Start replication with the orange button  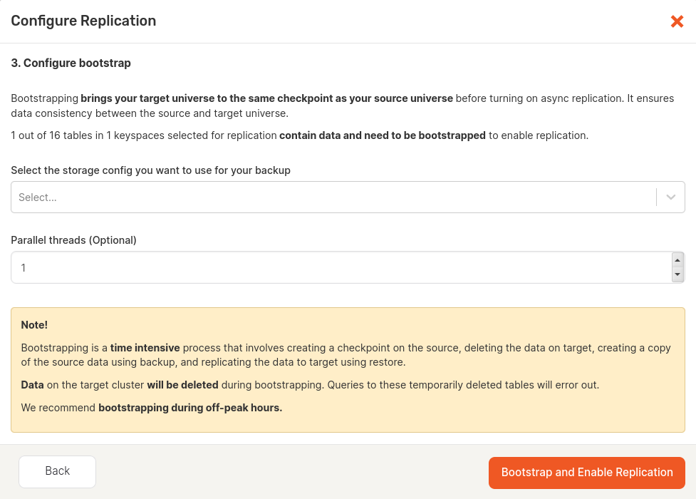pyautogui.click(x=586, y=472)
